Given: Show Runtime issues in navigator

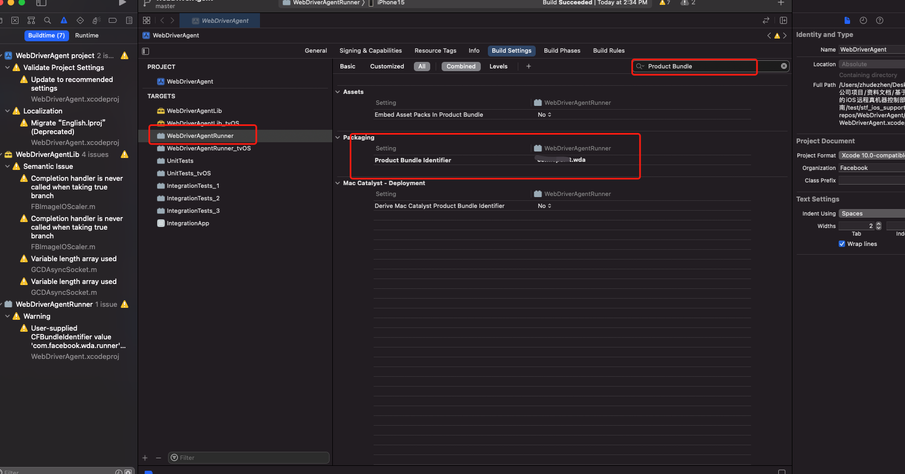Looking at the screenshot, I should (x=86, y=35).
